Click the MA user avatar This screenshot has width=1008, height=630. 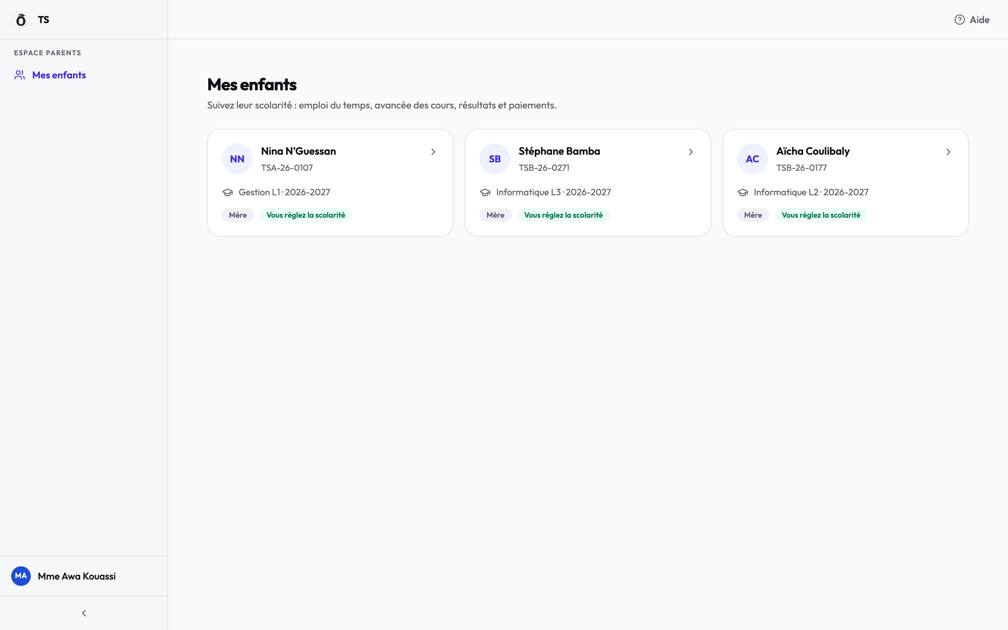[x=21, y=576]
